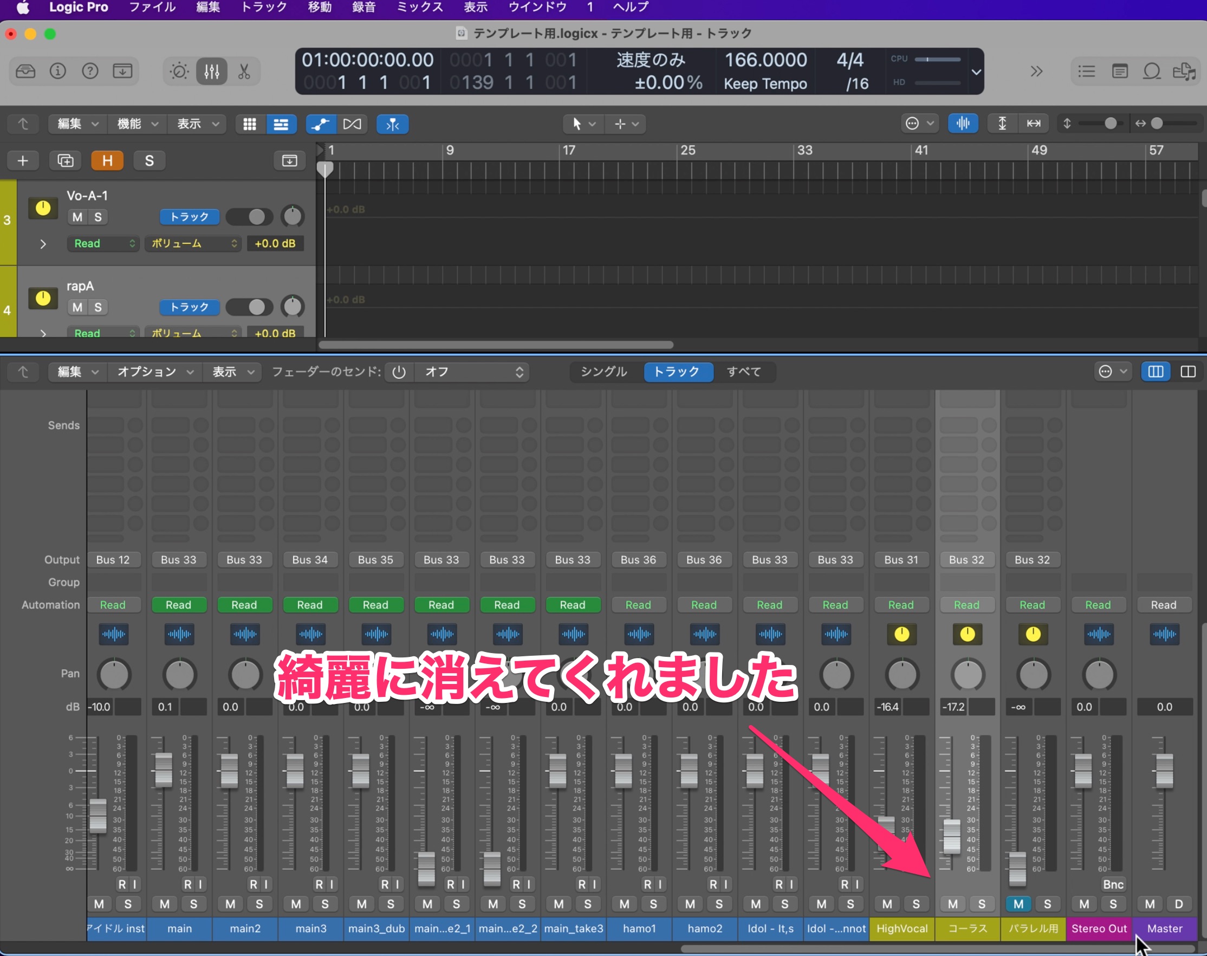Switch the mixer to the すべて tab
This screenshot has width=1207, height=956.
[x=743, y=372]
